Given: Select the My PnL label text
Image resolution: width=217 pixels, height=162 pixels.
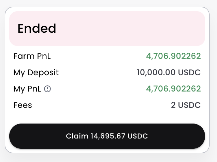Looking at the screenshot, I should coord(27,89).
